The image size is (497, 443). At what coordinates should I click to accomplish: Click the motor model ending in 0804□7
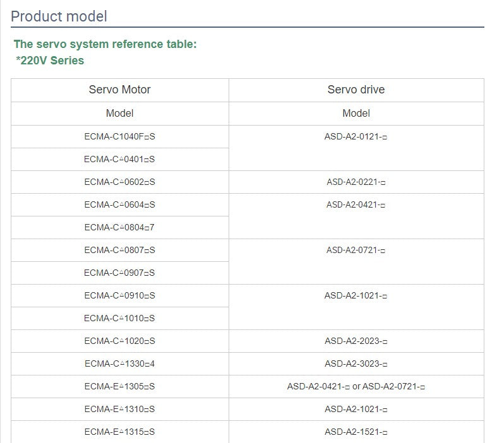119,227
